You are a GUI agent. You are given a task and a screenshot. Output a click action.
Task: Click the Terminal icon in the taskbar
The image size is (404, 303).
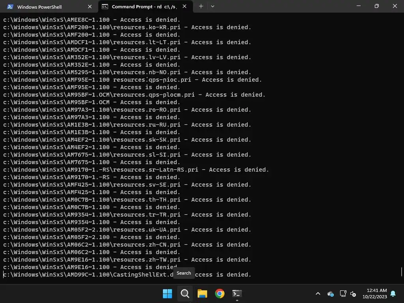(x=237, y=294)
